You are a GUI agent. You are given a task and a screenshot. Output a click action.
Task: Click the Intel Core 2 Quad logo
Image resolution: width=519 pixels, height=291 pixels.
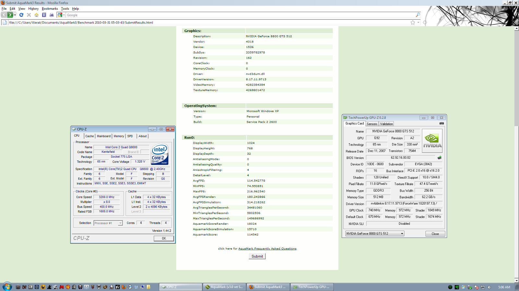click(x=160, y=154)
